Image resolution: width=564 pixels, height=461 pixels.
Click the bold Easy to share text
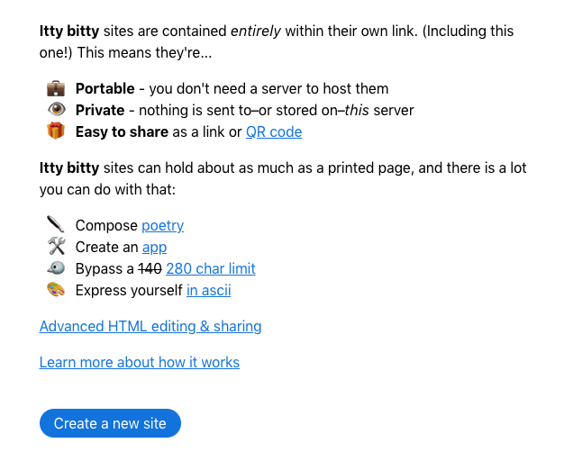click(x=122, y=132)
